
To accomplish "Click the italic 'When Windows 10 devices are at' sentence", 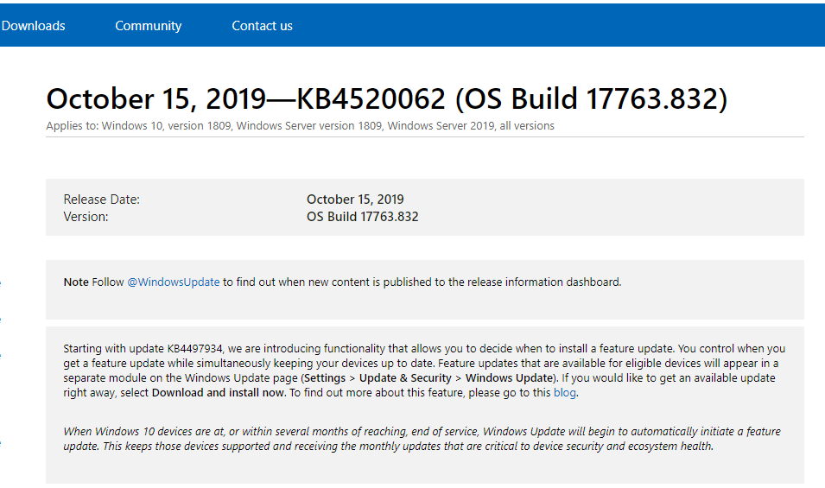I will coord(422,439).
